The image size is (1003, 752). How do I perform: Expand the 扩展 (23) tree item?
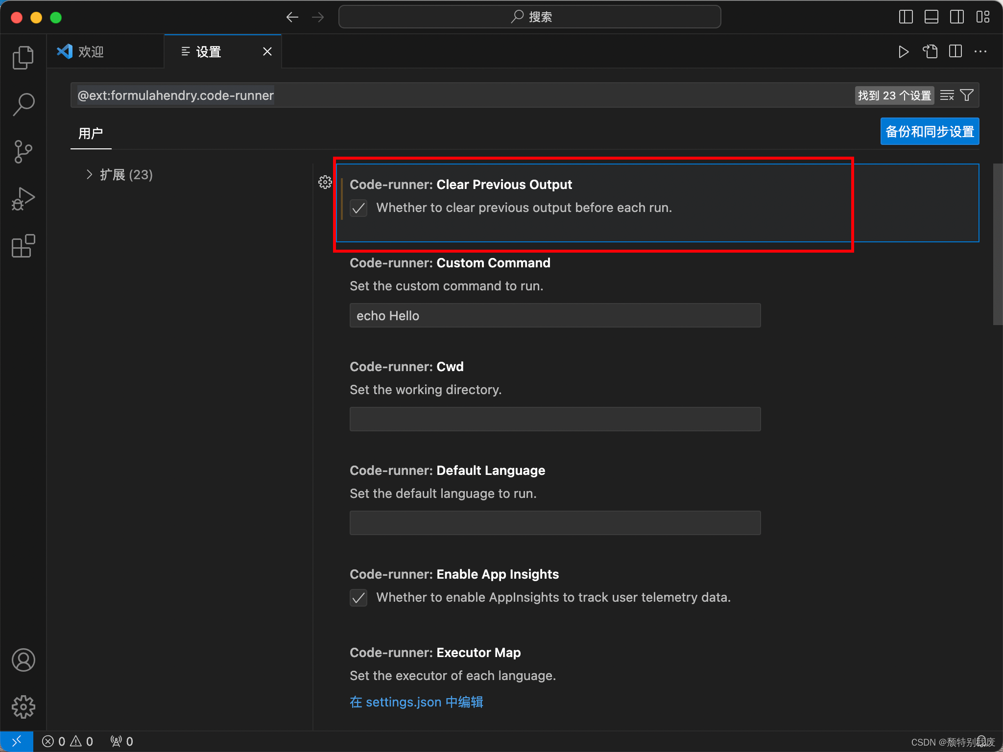pos(119,175)
